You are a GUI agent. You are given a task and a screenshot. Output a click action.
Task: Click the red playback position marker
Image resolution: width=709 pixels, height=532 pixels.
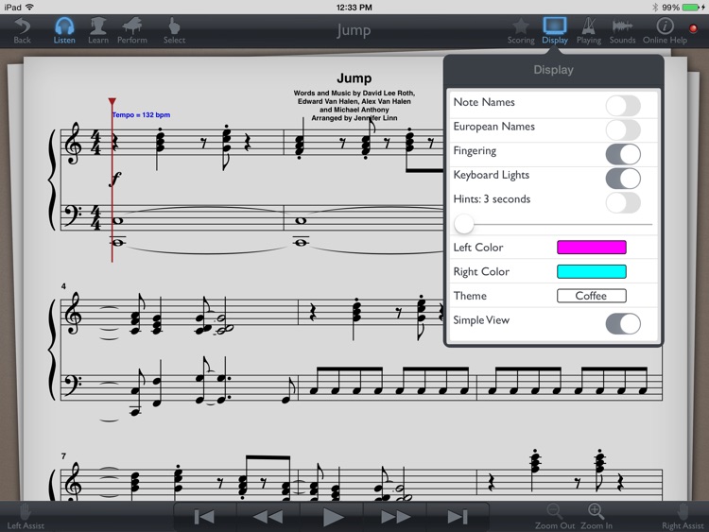[112, 102]
